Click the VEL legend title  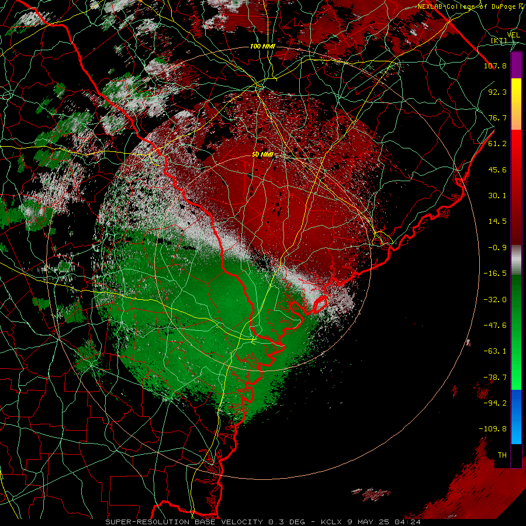click(x=514, y=35)
